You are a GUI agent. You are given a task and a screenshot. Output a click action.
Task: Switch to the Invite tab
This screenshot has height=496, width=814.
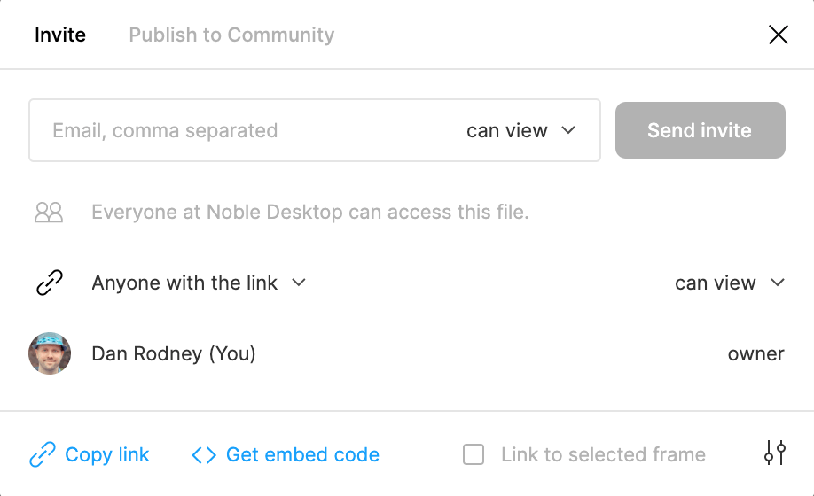(60, 35)
